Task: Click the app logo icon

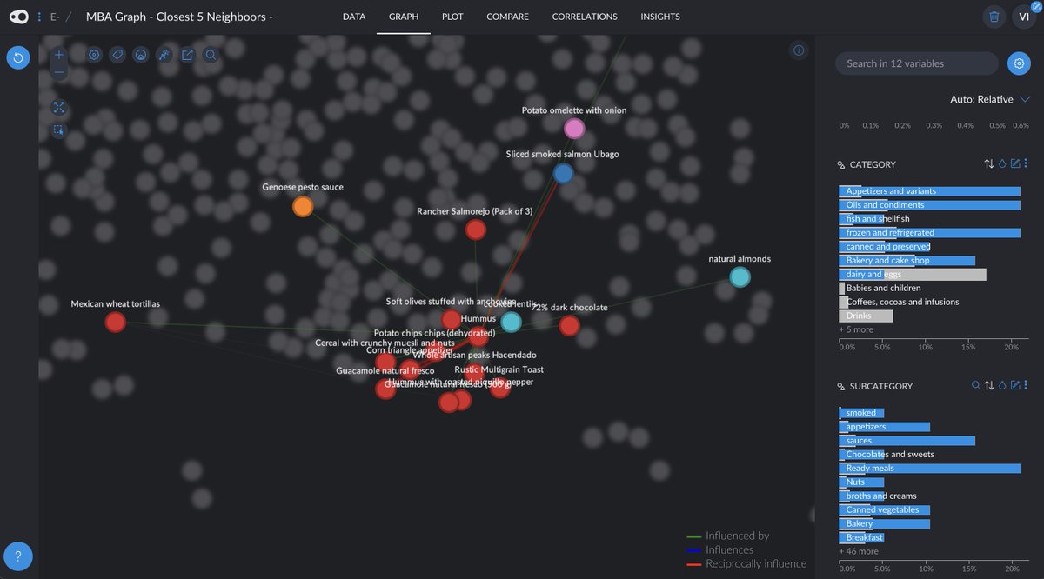Action: pyautogui.click(x=18, y=17)
